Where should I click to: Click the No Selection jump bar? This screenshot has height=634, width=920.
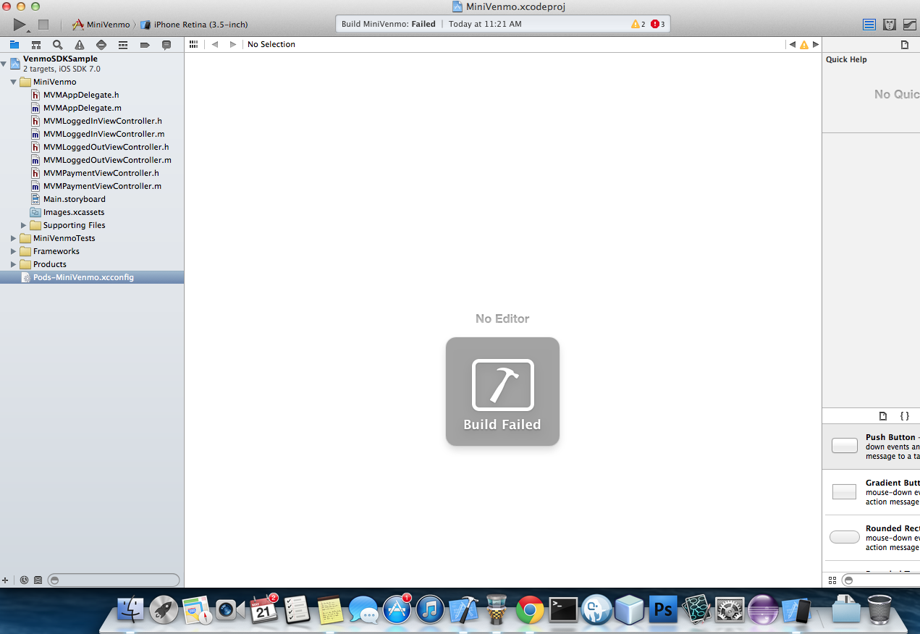click(271, 44)
